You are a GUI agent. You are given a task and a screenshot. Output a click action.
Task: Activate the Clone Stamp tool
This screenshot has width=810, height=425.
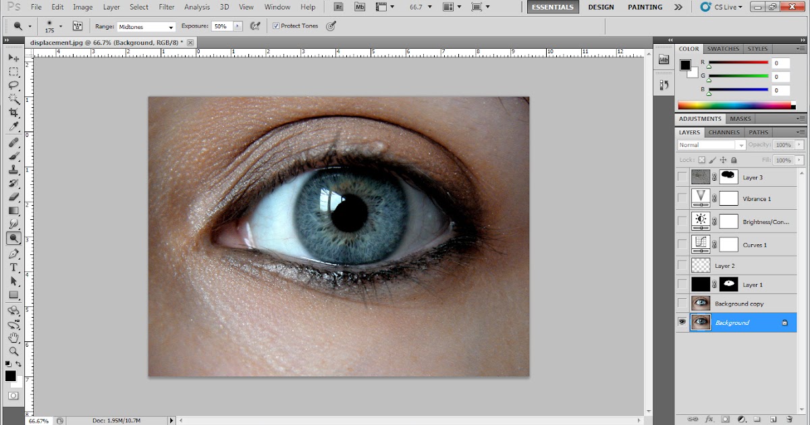tap(13, 170)
